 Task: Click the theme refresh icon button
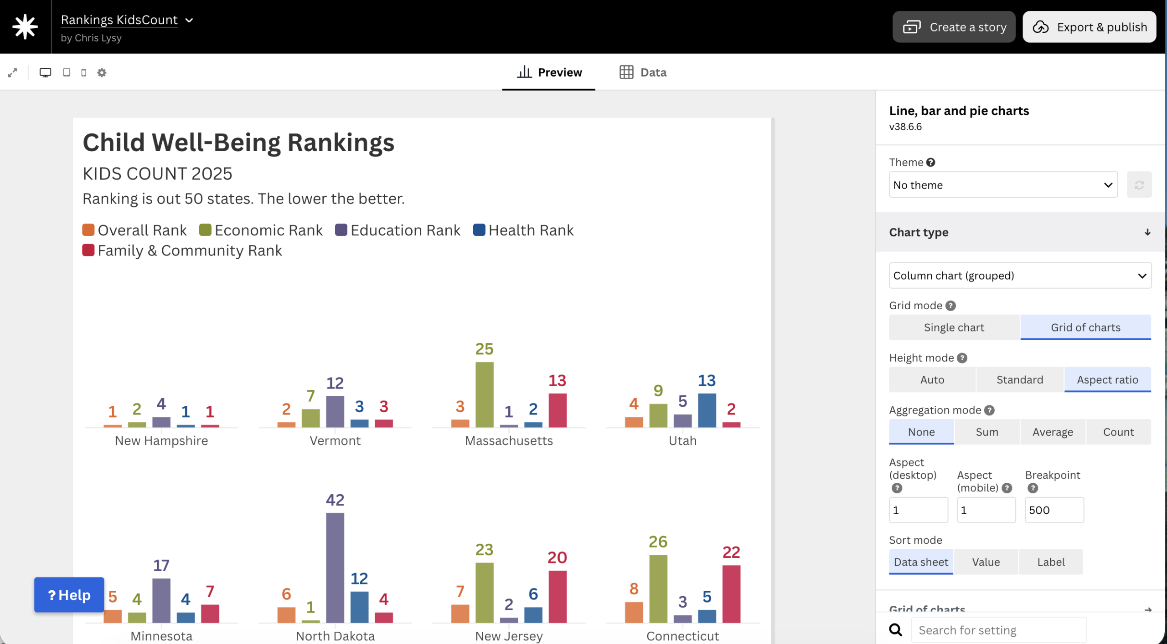(x=1139, y=185)
